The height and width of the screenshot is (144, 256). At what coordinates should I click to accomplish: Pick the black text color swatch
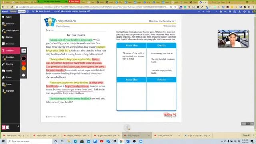[x=24, y=58]
